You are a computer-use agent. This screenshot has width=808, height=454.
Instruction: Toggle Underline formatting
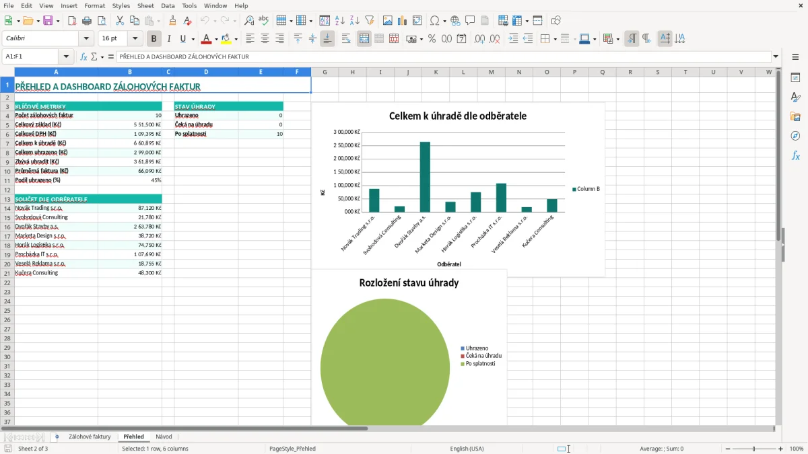[182, 39]
